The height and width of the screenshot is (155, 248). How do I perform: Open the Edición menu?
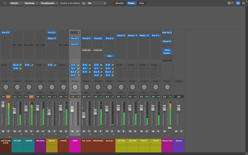[16, 3]
